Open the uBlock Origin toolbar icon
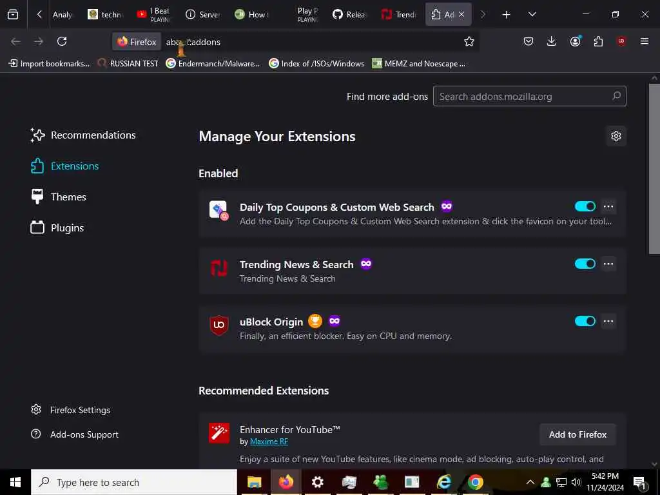 (x=621, y=41)
